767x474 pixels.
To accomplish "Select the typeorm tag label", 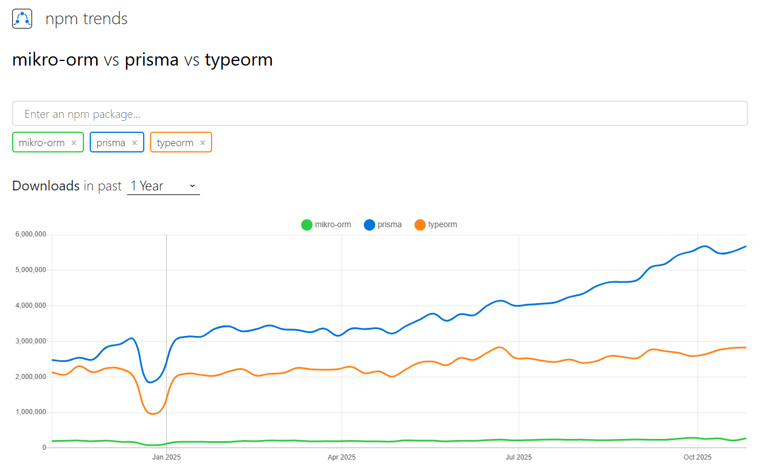I will [175, 143].
